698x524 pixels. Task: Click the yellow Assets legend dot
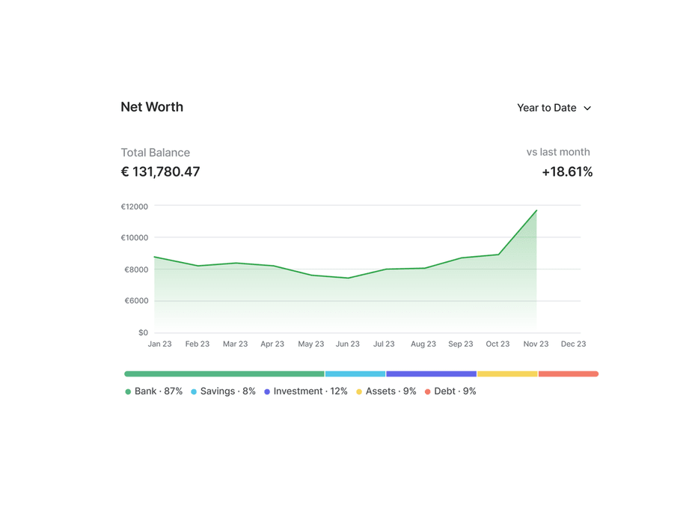click(359, 392)
